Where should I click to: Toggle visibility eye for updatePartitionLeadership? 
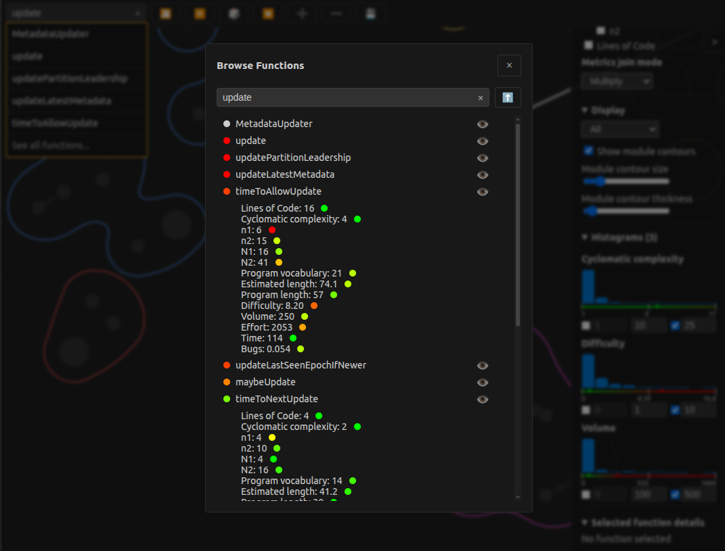(x=482, y=158)
